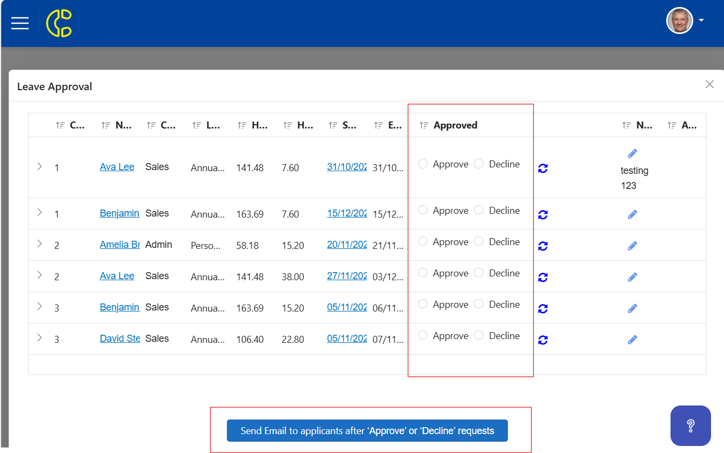Open the help question mark button
724x453 pixels.
point(691,426)
